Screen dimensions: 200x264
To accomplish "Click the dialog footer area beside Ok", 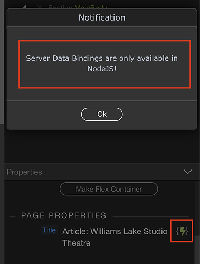I will 155,115.
